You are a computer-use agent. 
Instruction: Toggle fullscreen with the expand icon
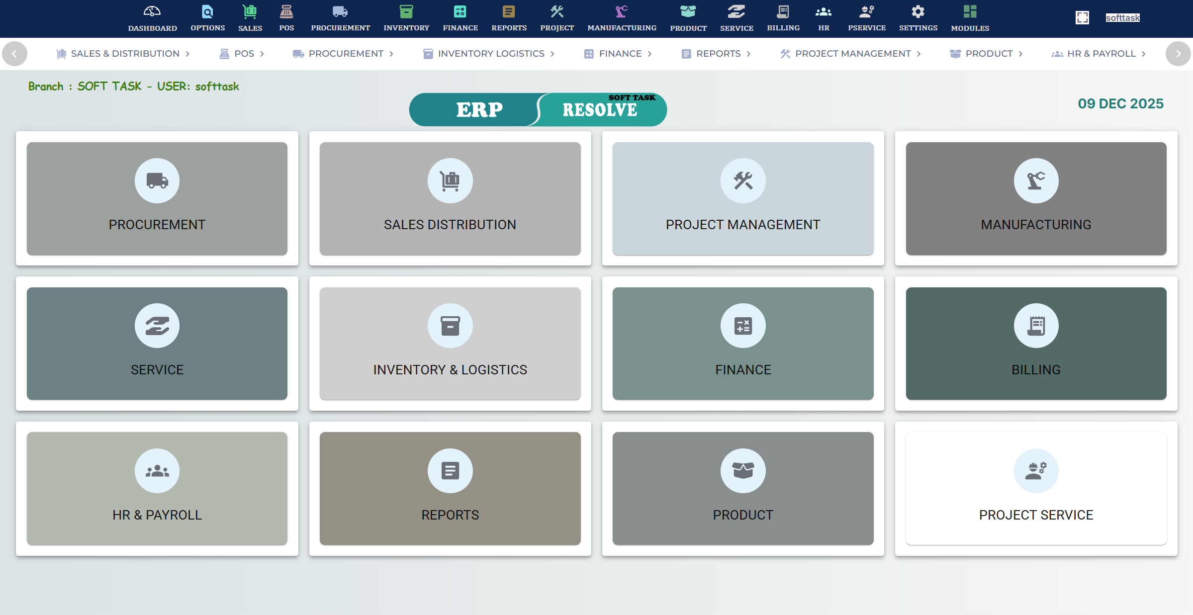pos(1082,18)
